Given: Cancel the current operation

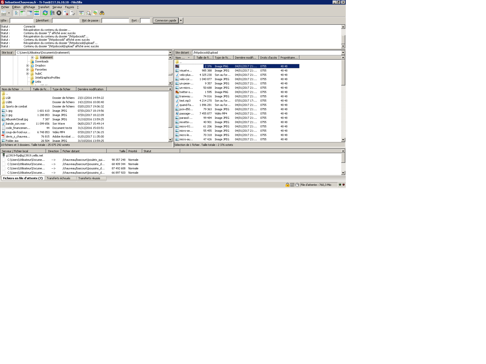Looking at the screenshot, I should coord(59,13).
